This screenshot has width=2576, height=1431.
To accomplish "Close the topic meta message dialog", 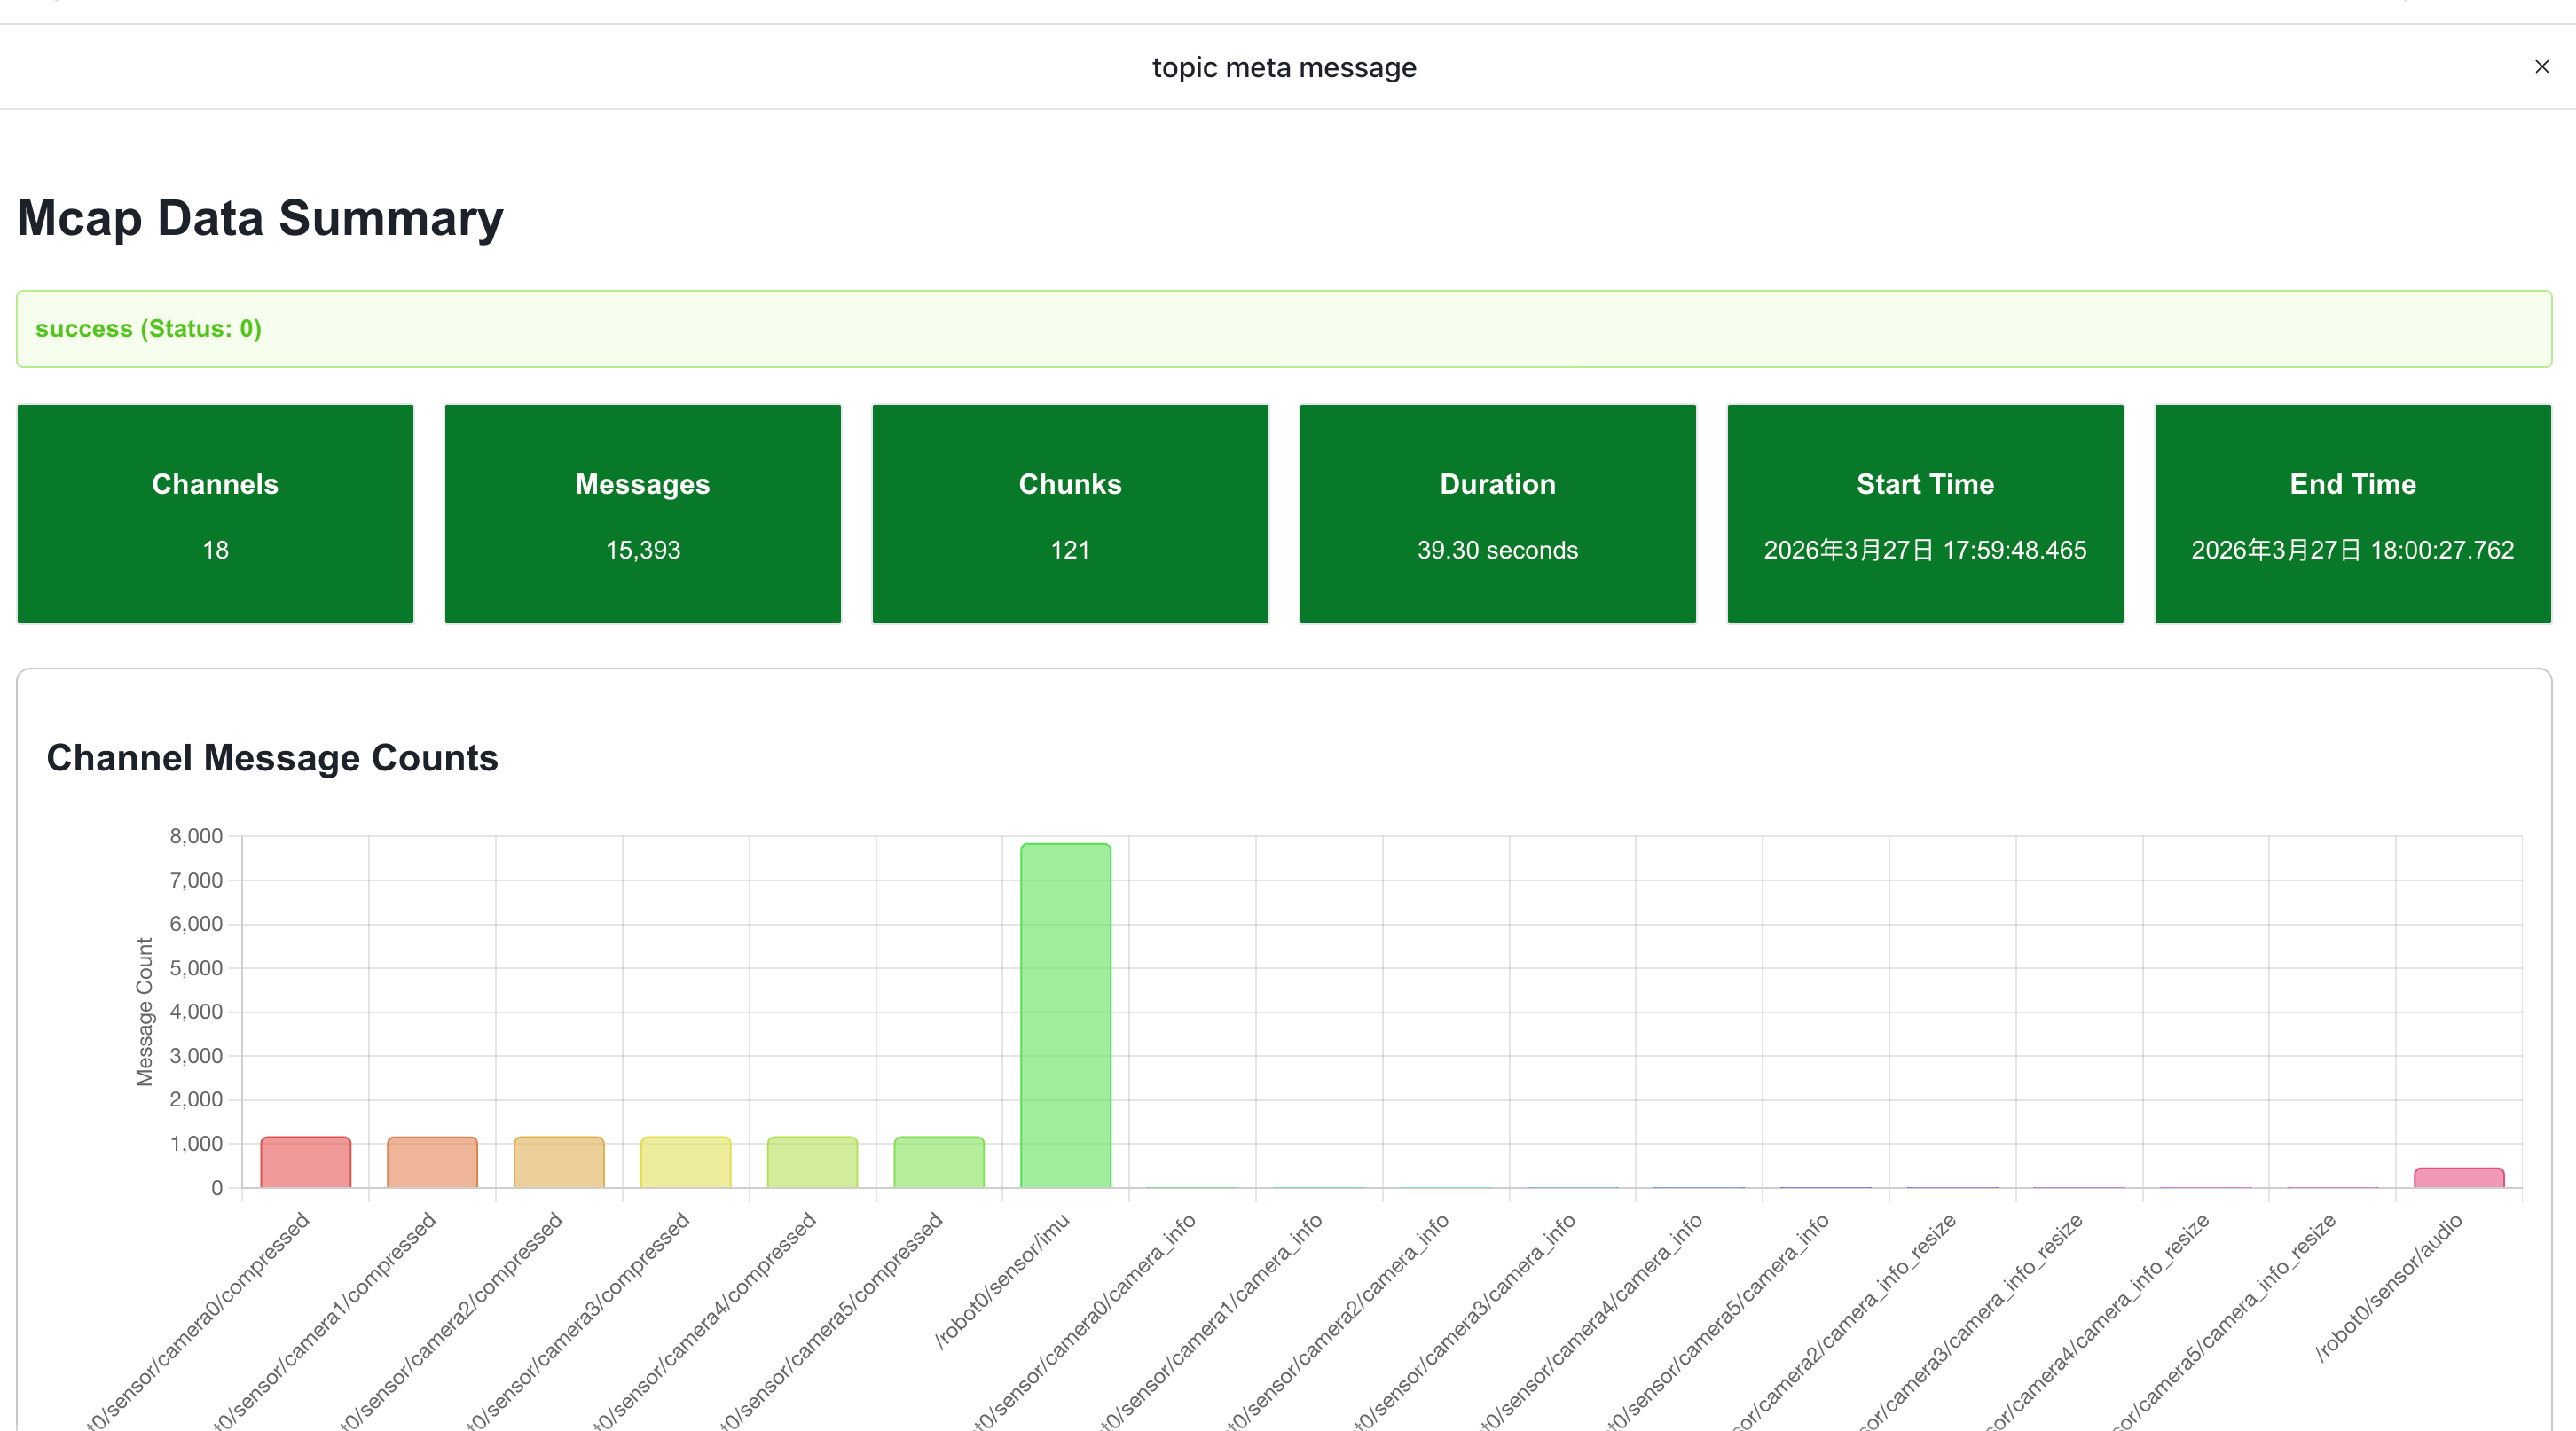I will coord(2541,67).
